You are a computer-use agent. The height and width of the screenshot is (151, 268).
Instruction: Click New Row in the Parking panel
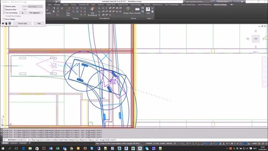[x=68, y=12]
